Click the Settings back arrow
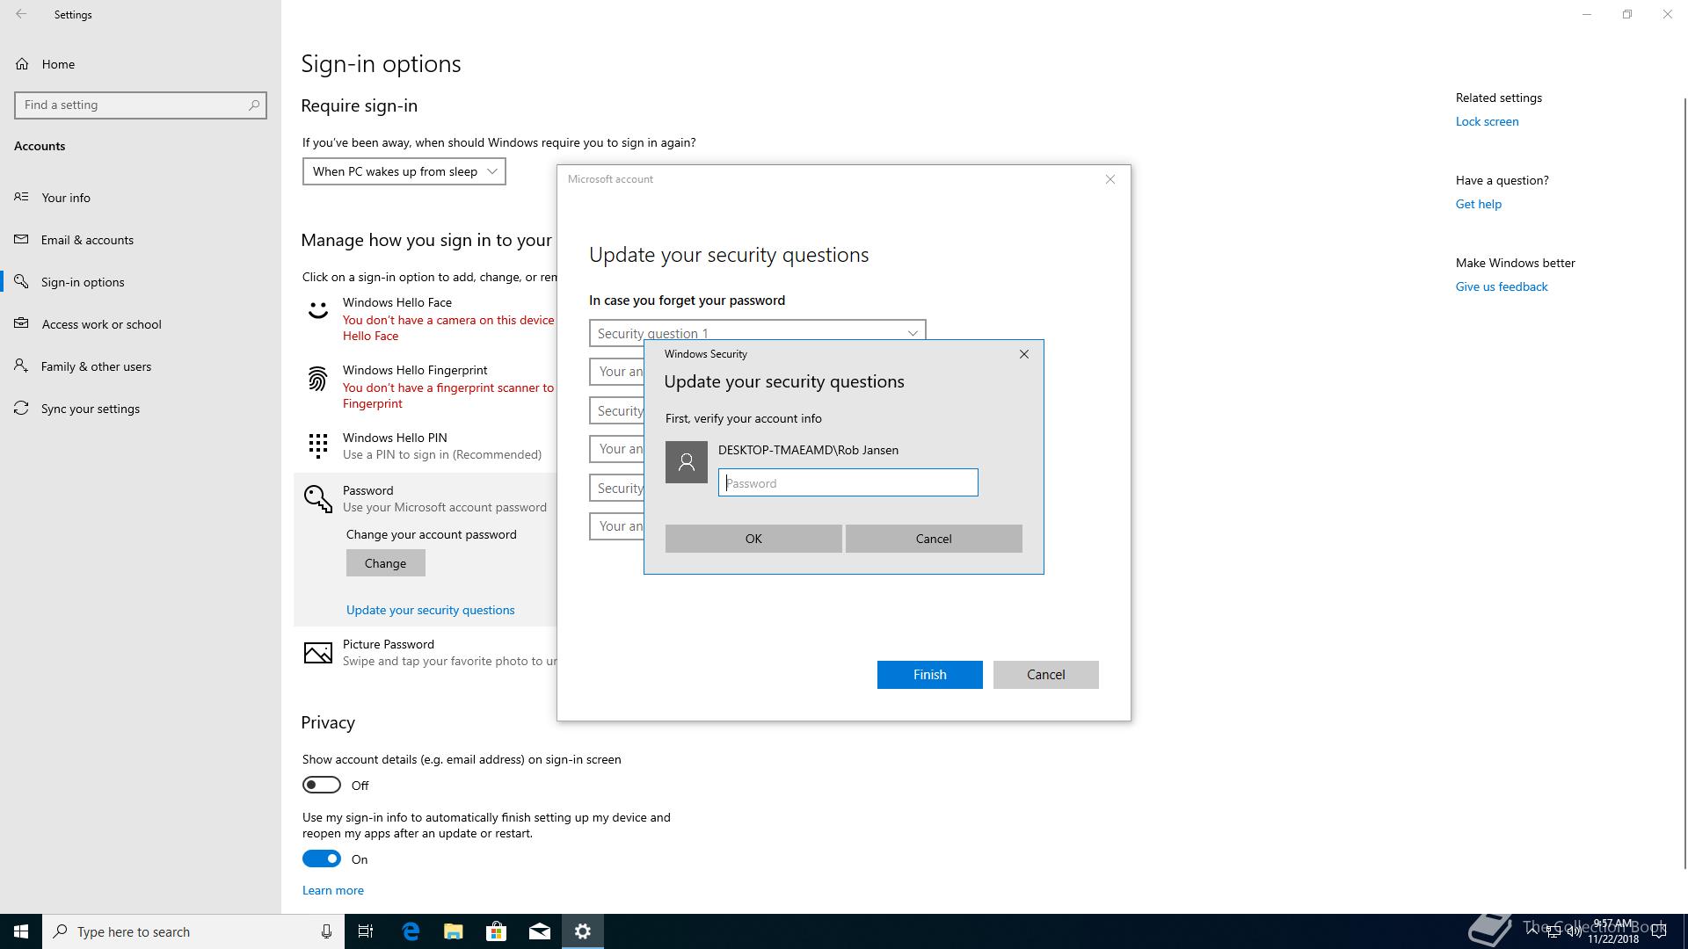The image size is (1688, 949). coord(21,14)
